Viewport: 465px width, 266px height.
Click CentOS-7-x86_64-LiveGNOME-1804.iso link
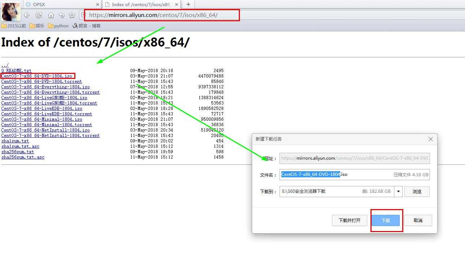tap(44, 98)
